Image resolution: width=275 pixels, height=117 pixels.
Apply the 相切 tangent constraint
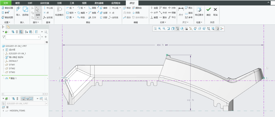tap(163, 8)
